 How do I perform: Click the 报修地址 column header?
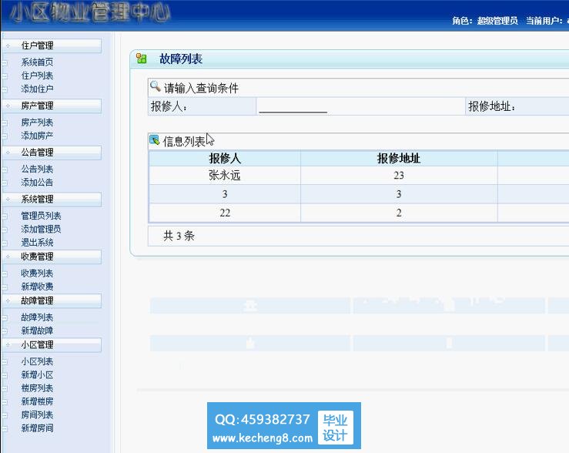pos(399,159)
